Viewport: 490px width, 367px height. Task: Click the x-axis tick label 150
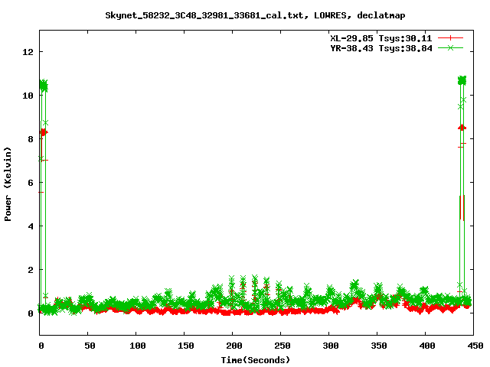[186, 346]
